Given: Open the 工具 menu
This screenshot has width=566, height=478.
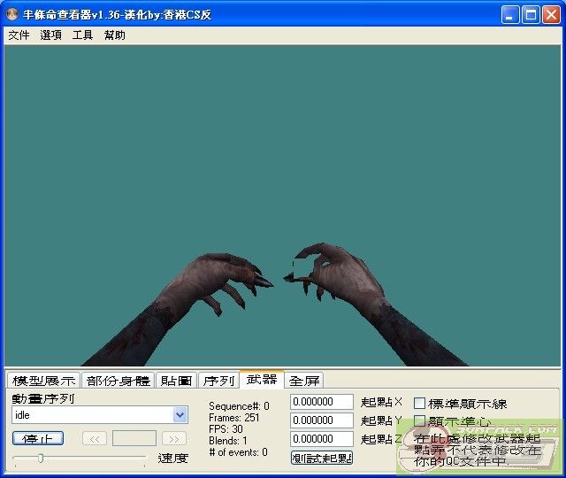Looking at the screenshot, I should [x=82, y=35].
